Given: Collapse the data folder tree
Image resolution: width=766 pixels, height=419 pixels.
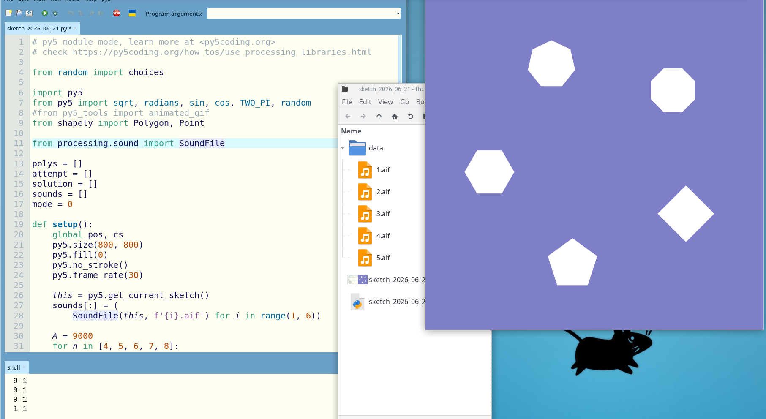Looking at the screenshot, I should pos(343,148).
